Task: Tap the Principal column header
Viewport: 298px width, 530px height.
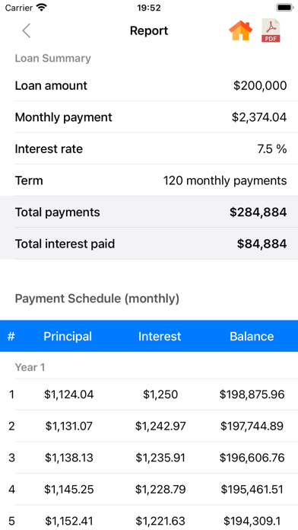Action: [x=68, y=337]
